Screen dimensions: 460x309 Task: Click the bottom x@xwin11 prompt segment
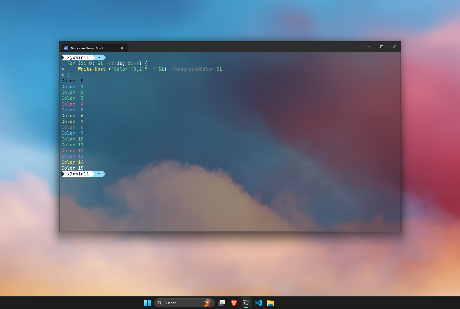[x=78, y=174]
